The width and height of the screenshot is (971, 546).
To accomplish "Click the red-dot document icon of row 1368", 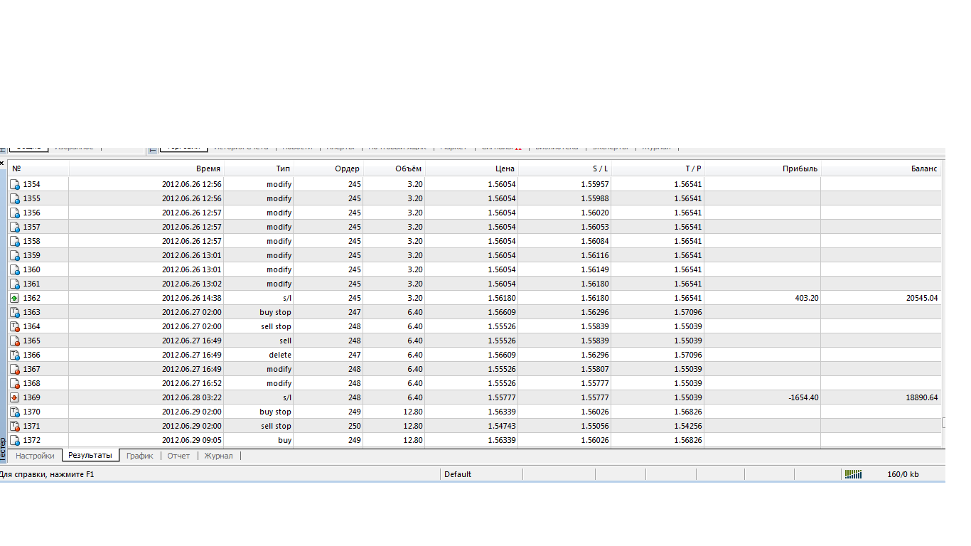I will (14, 383).
